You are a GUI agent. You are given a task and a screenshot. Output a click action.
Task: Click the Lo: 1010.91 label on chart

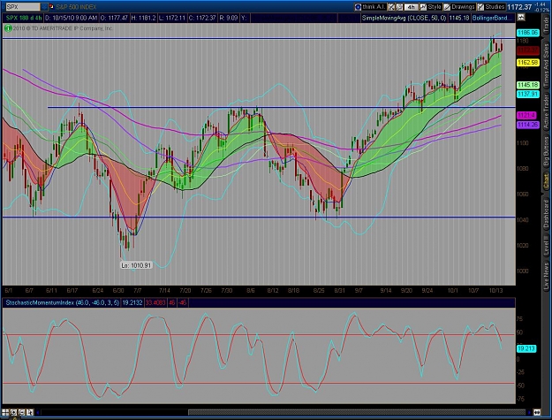136,265
